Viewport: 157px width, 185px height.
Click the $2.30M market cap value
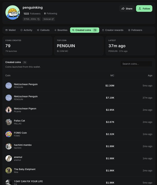coord(110,85)
